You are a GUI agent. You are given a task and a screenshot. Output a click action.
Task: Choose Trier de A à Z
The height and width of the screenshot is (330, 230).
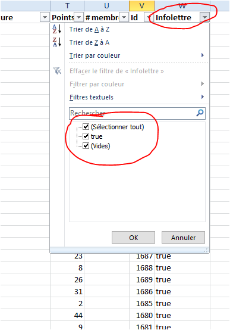[x=90, y=29]
